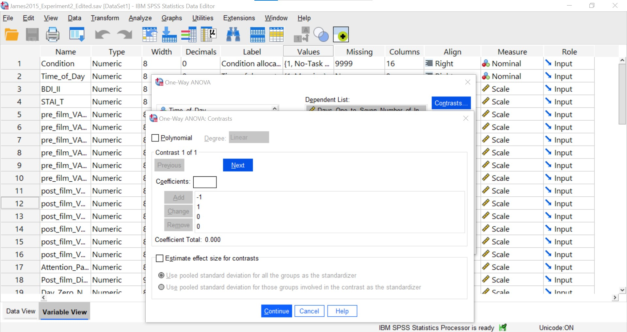Click Next contrast button
This screenshot has height=332, width=627.
click(238, 165)
